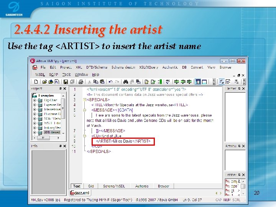This screenshot has width=276, height=207.
Task: Click the green table-style toolbar icon
Action: point(159,82)
